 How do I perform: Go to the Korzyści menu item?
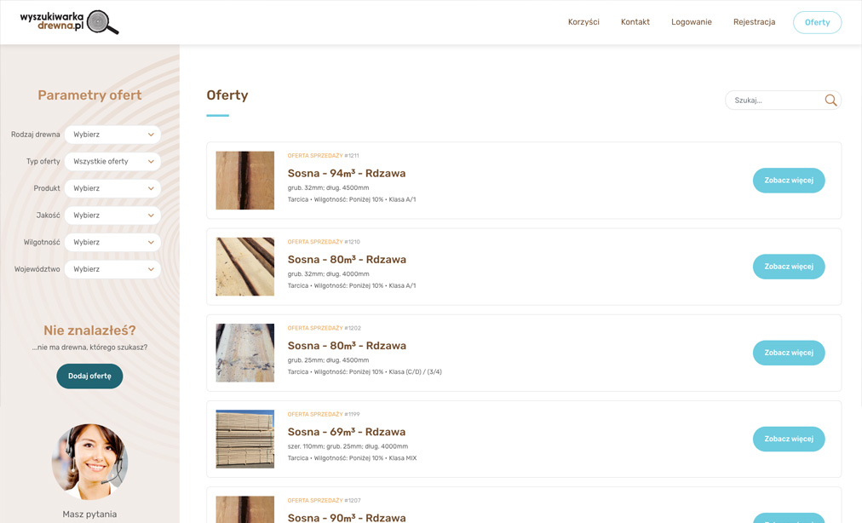click(583, 22)
